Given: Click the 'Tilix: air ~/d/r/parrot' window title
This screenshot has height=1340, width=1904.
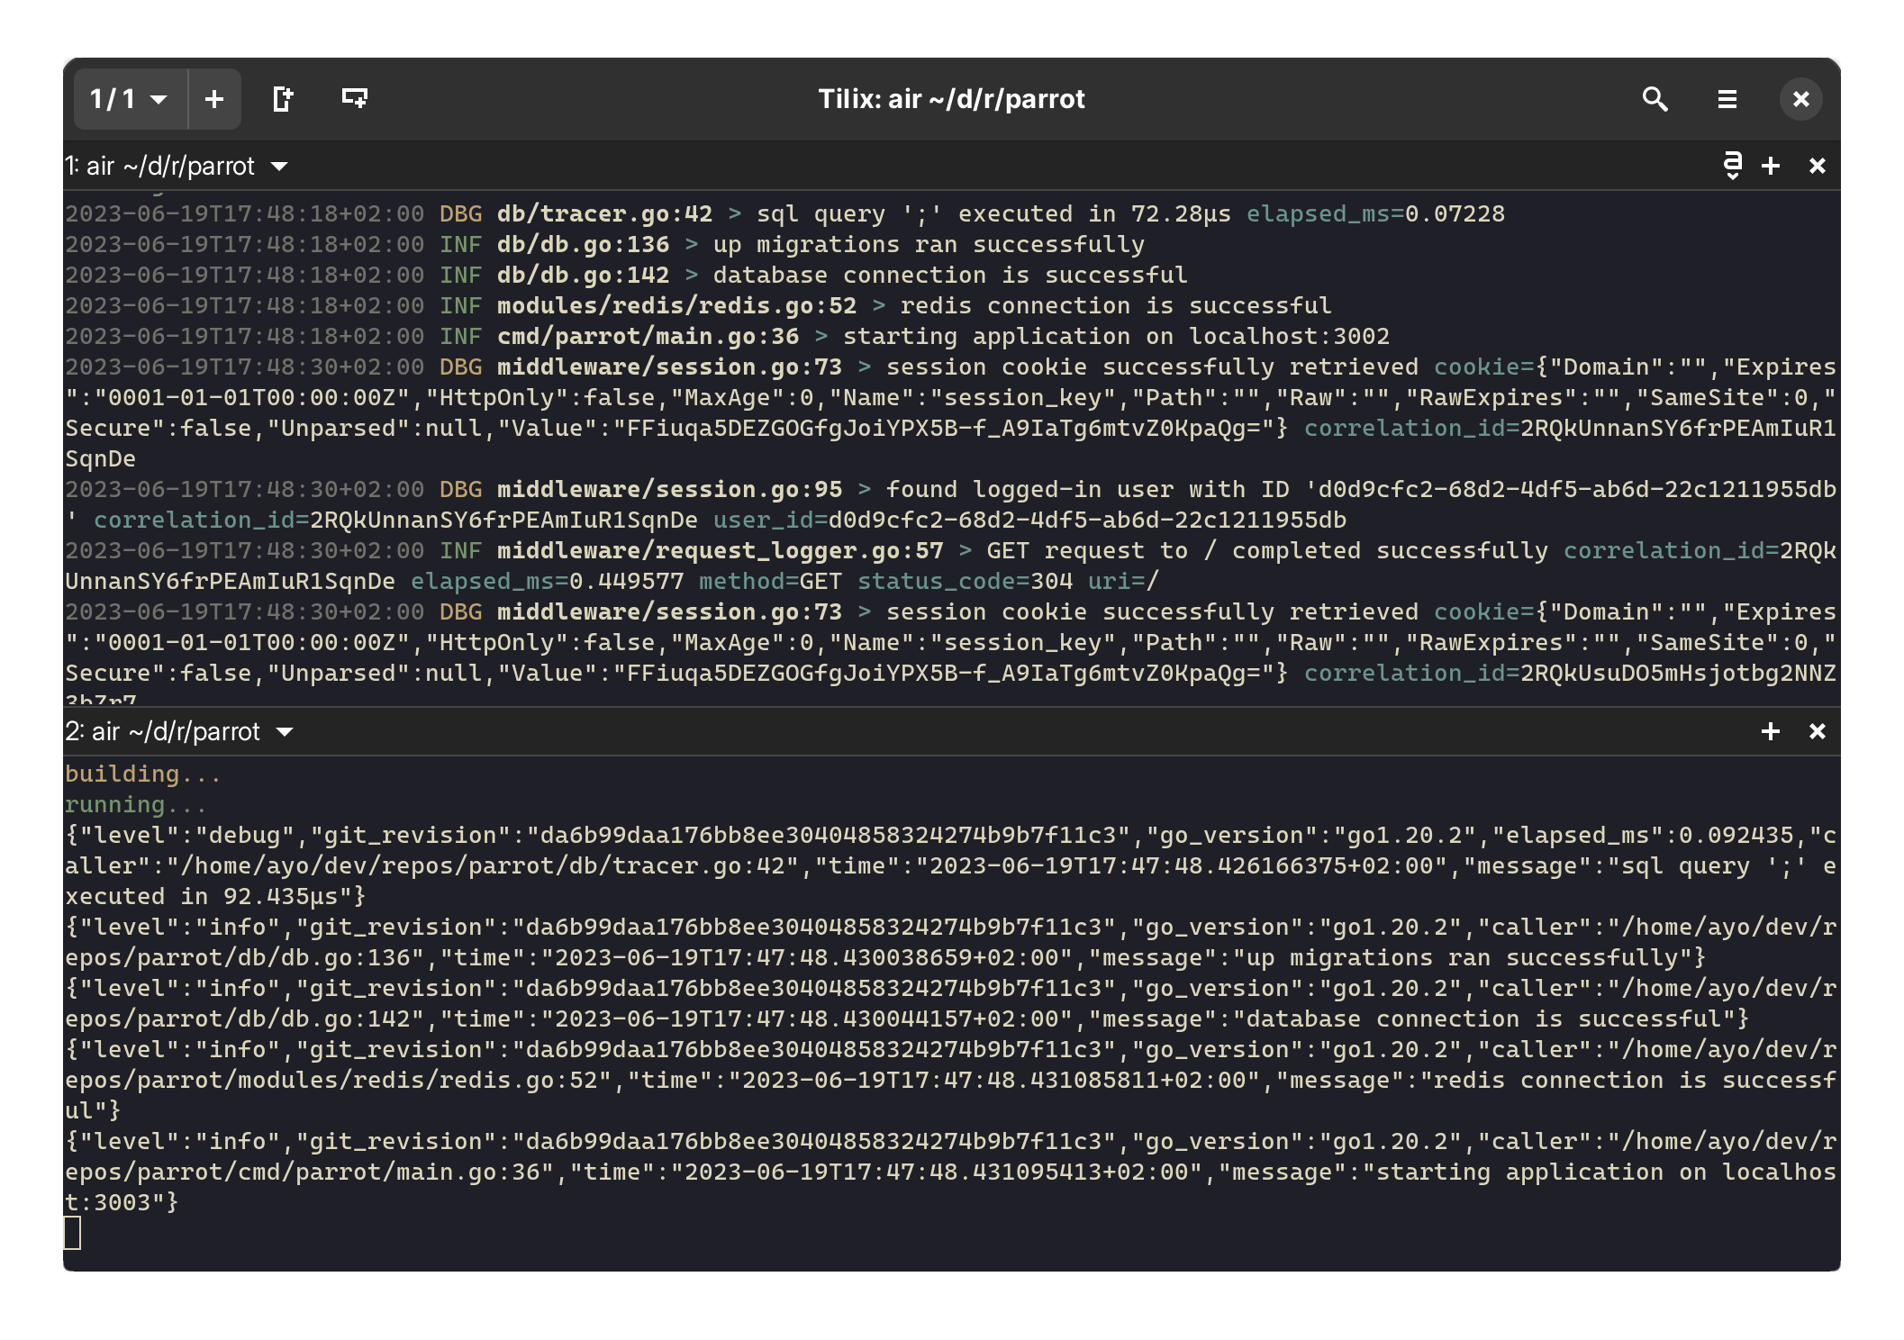Looking at the screenshot, I should pos(951,99).
